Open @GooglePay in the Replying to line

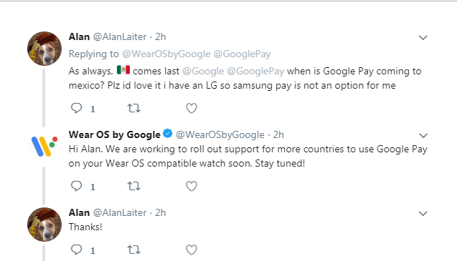click(x=242, y=54)
